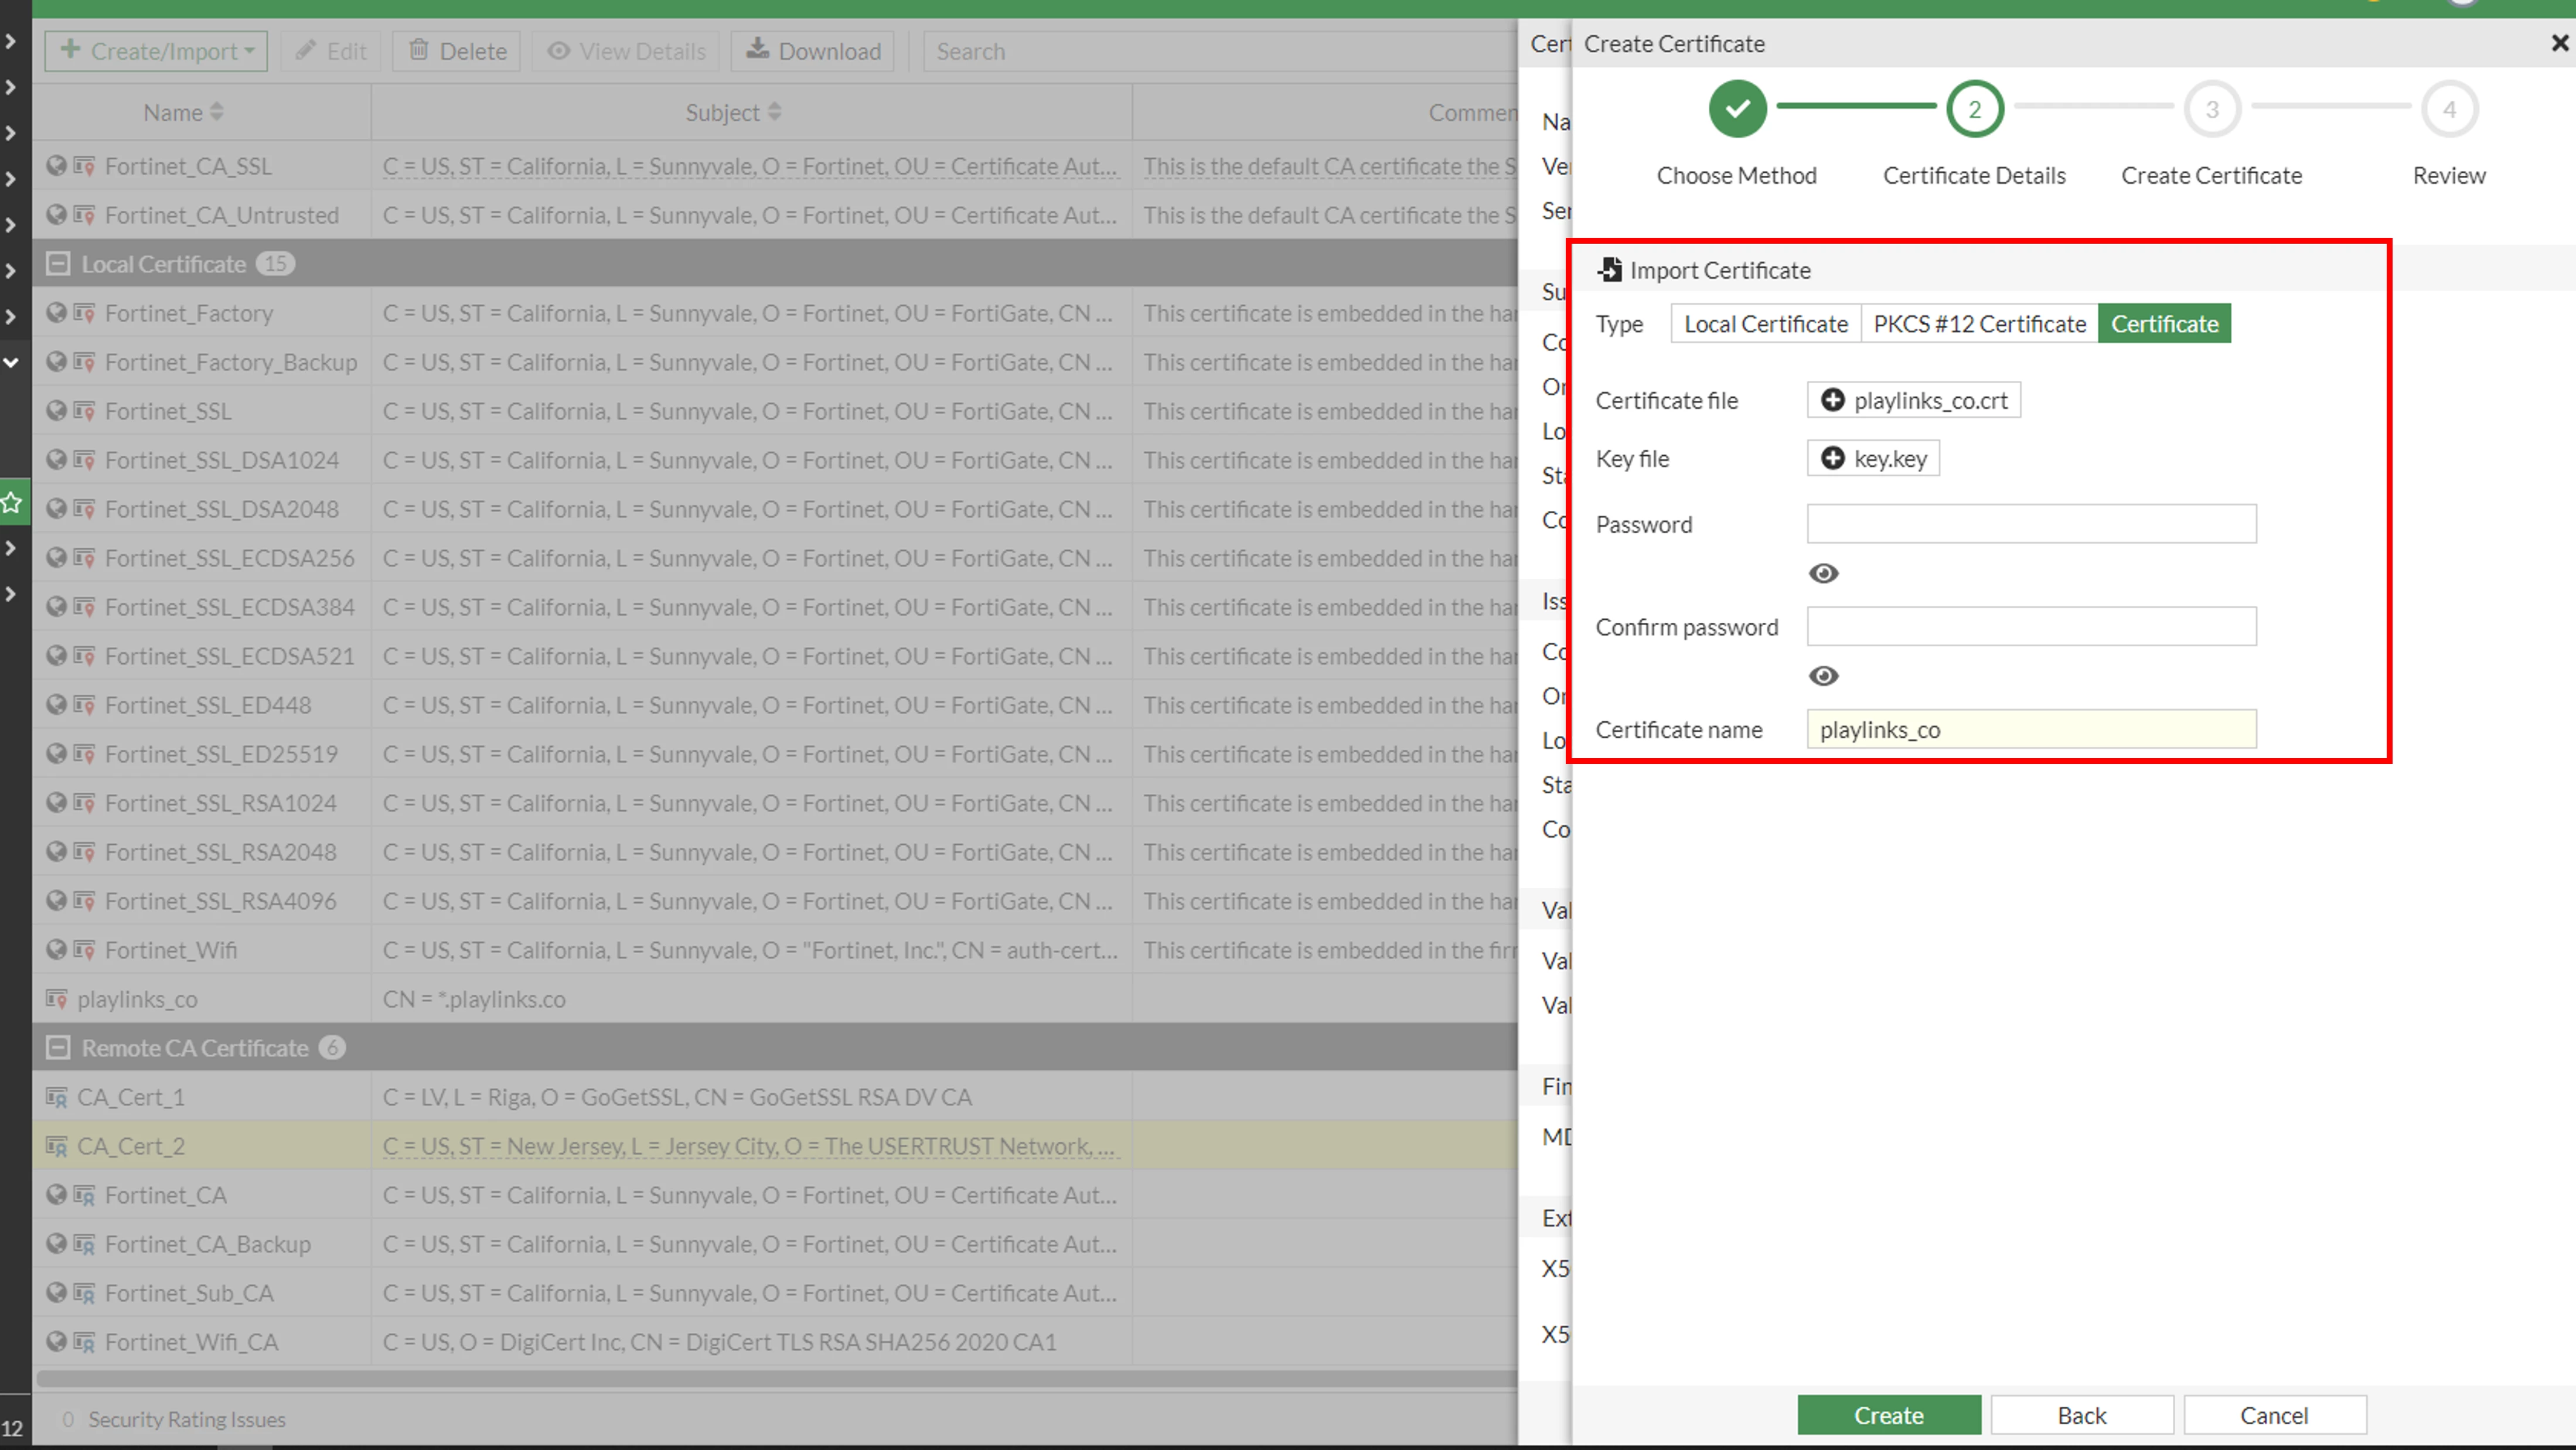Click the Import Certificate header icon
Viewport: 2576px width, 1450px height.
click(x=1609, y=269)
